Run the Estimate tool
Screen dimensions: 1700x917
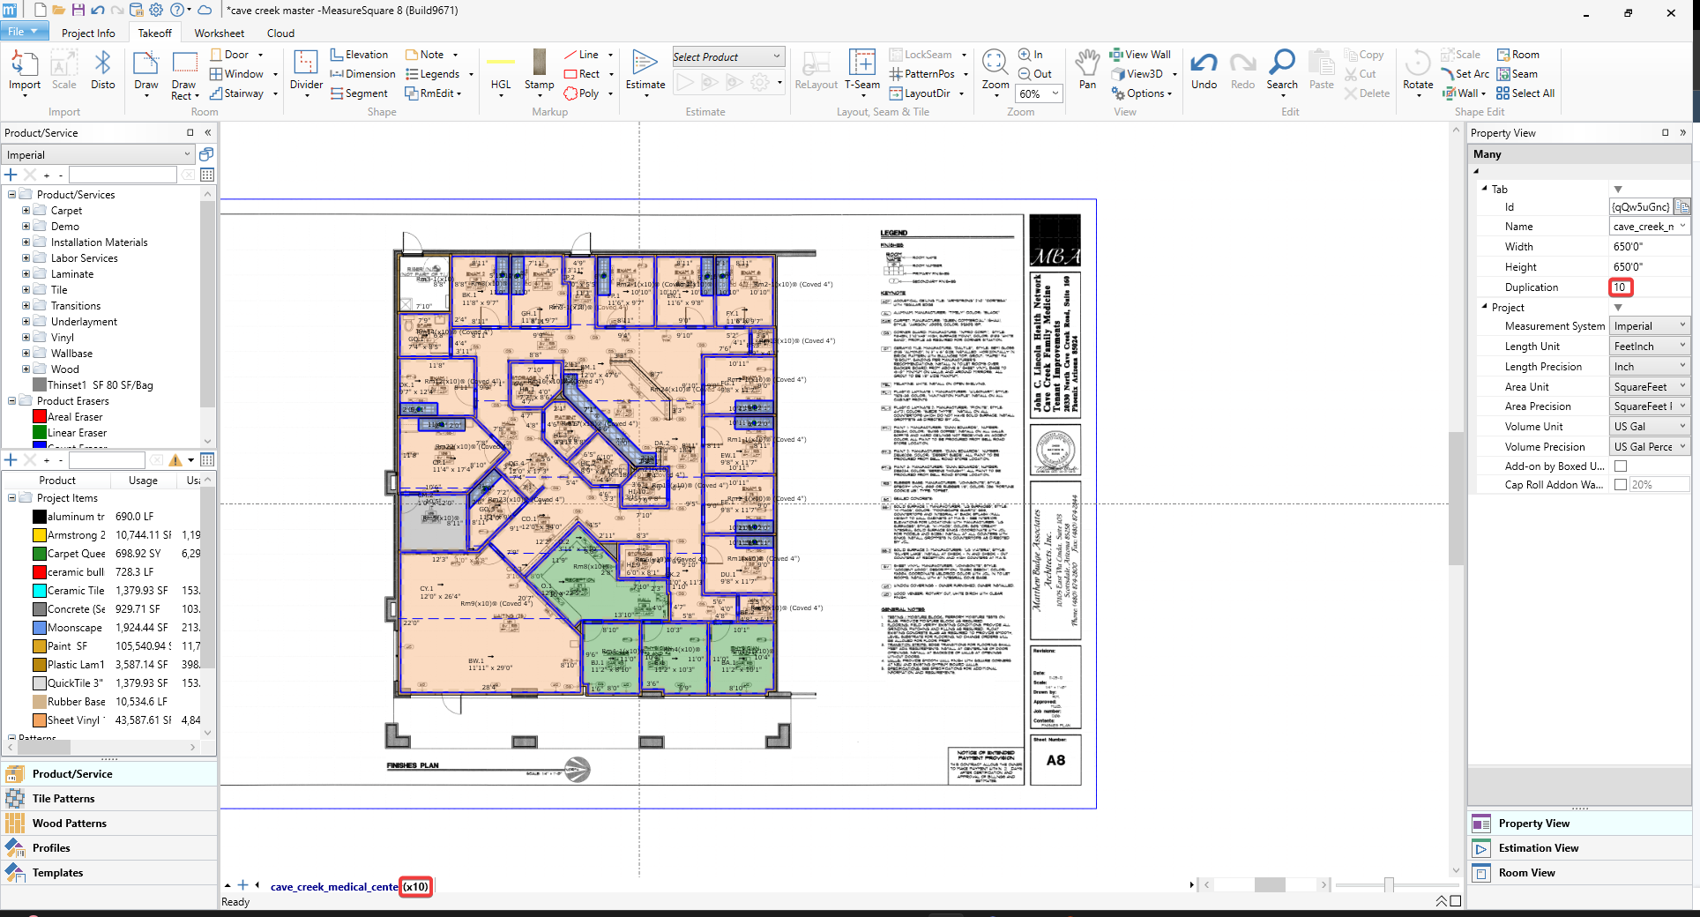645,71
